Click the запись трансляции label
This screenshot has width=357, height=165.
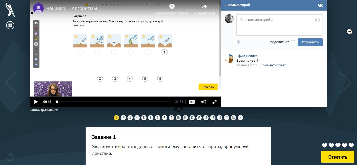click(44, 110)
